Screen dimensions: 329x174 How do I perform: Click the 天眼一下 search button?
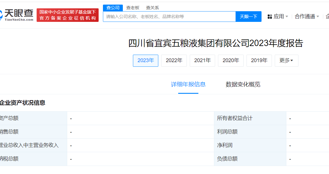pos(248,17)
